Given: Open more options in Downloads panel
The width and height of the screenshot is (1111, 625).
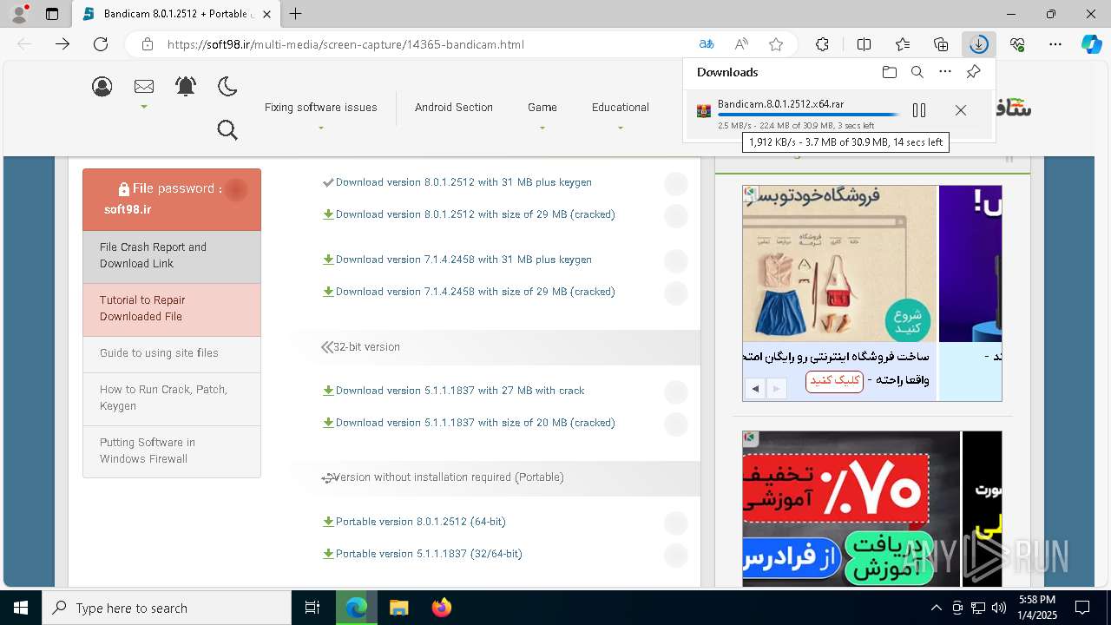Looking at the screenshot, I should pos(945,72).
